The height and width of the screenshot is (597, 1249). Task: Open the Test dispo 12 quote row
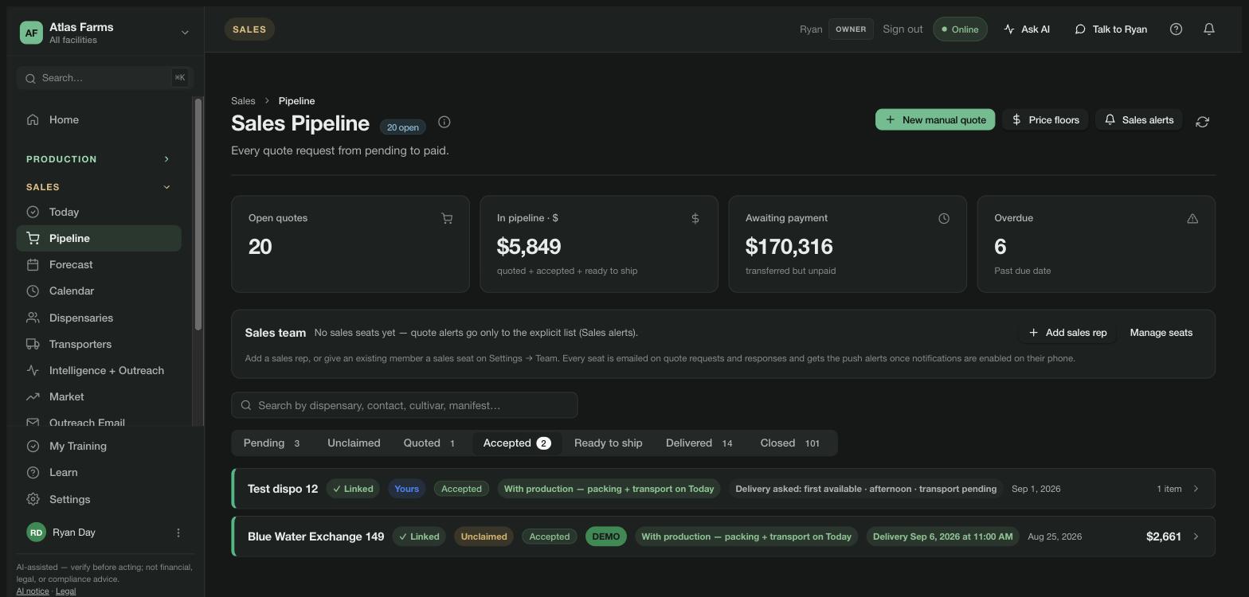tap(723, 489)
